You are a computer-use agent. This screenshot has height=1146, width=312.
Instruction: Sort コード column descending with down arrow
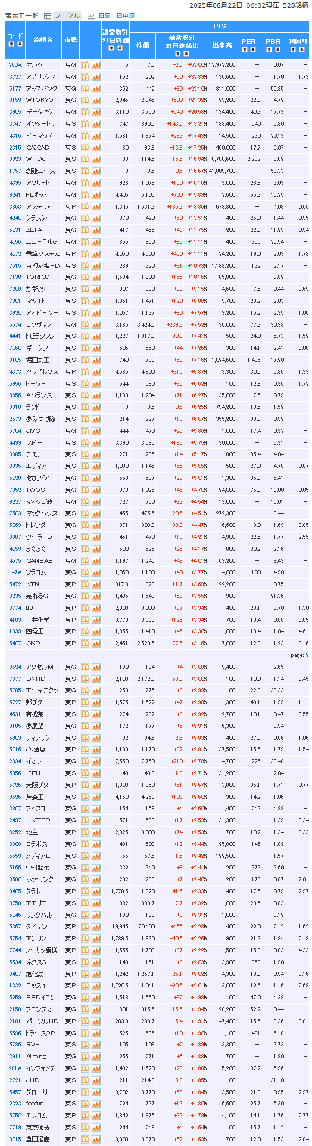pyautogui.click(x=19, y=44)
